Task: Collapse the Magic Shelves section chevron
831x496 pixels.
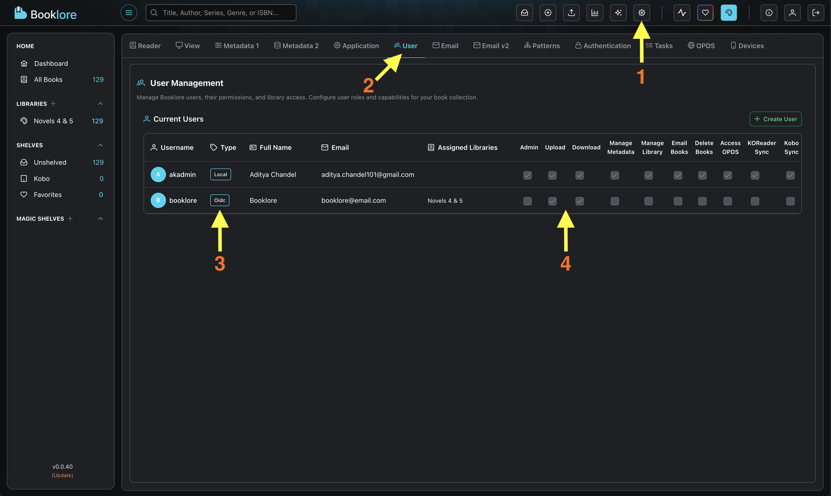Action: point(100,219)
